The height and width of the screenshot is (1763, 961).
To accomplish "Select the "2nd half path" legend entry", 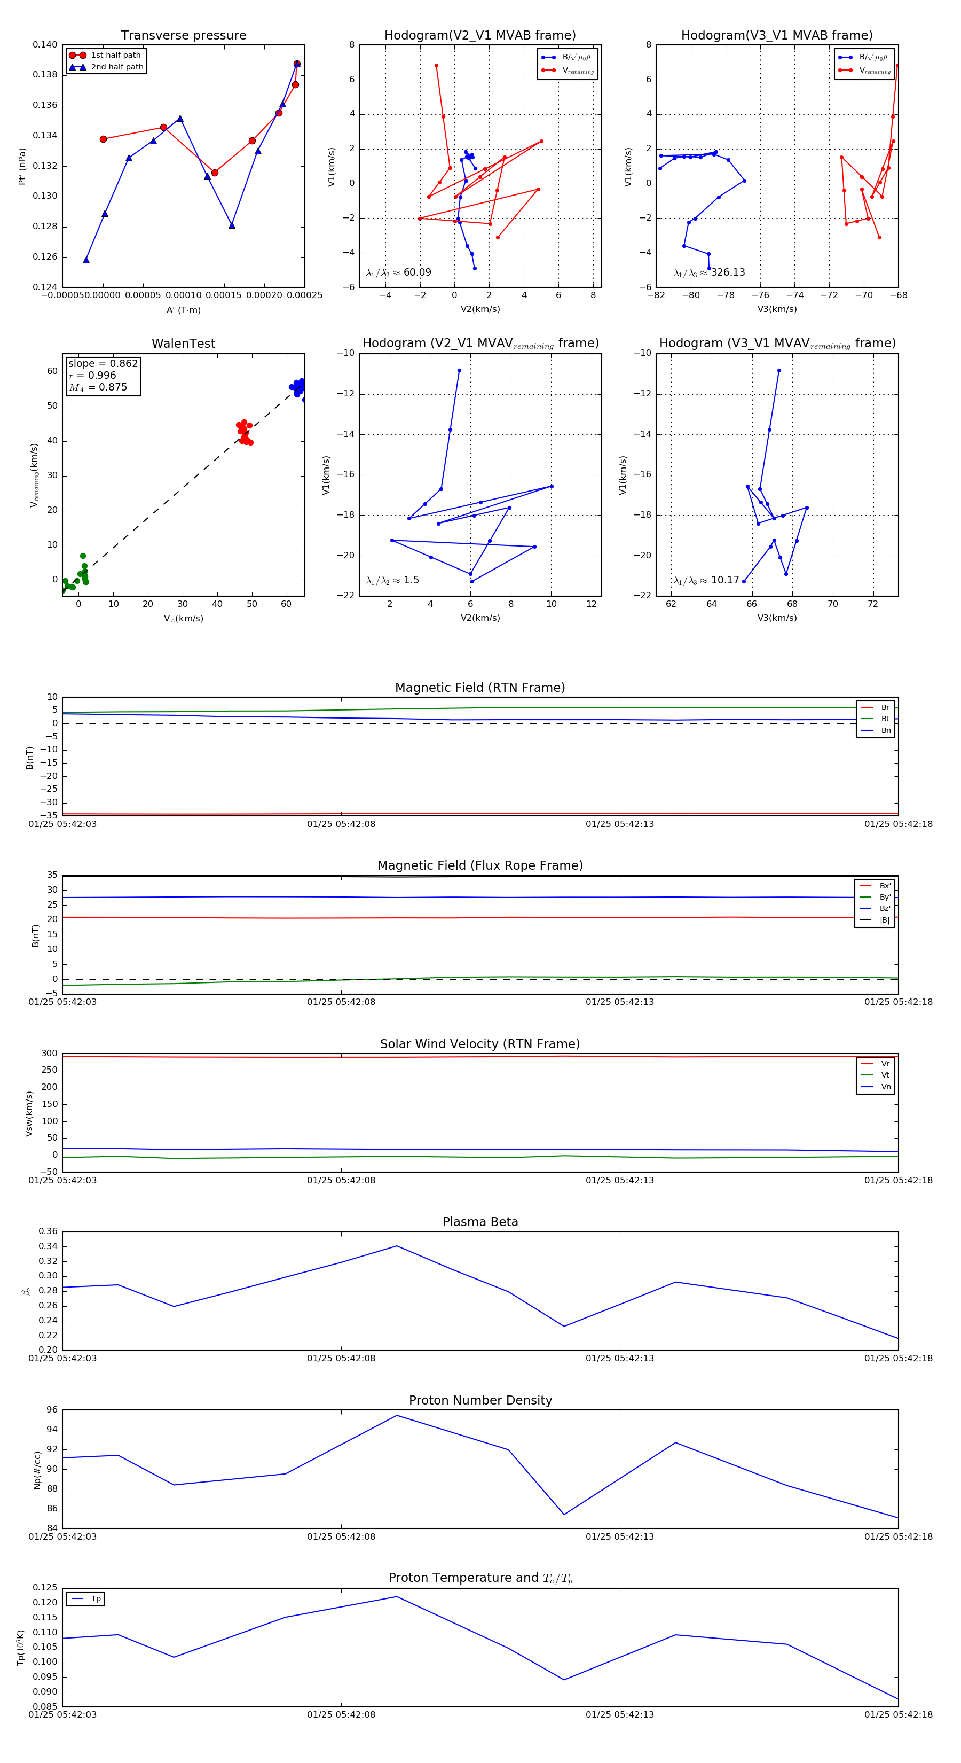I will [106, 67].
